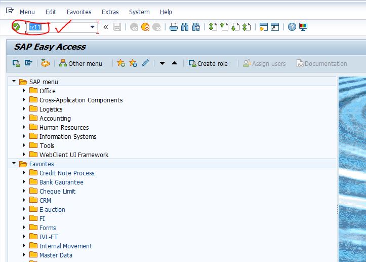This screenshot has height=262, width=366.
Task: Select the Internal Movement folder
Action: click(x=66, y=246)
